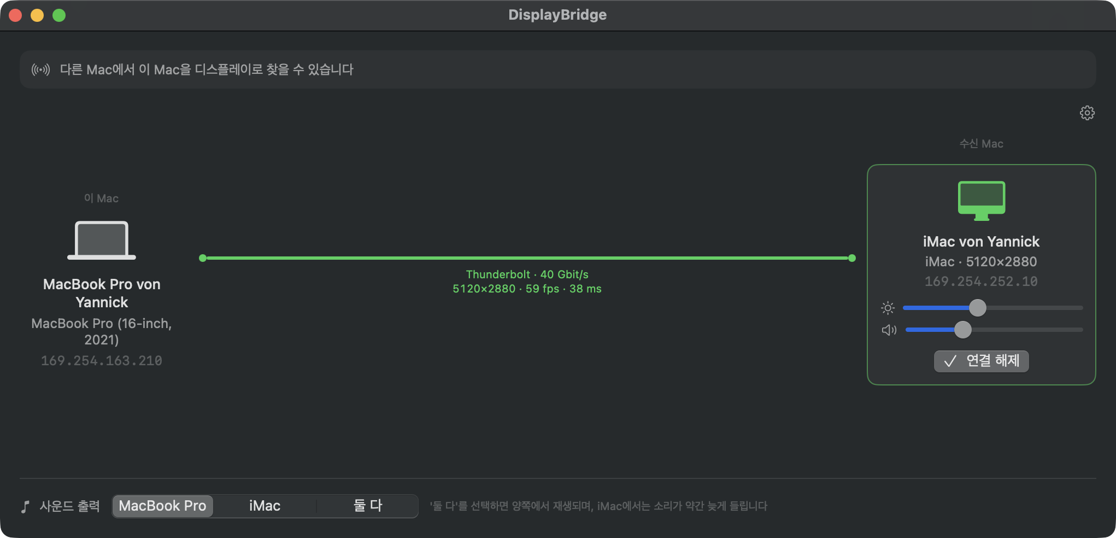Screen dimensions: 1116x538
Task: Click the 이 Mac label
Action: (102, 198)
